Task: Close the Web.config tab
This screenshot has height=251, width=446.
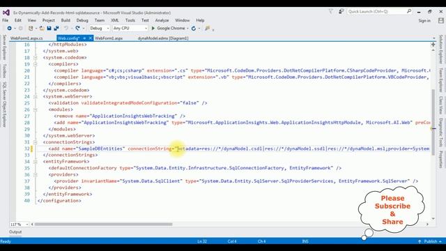Action: (x=91, y=38)
